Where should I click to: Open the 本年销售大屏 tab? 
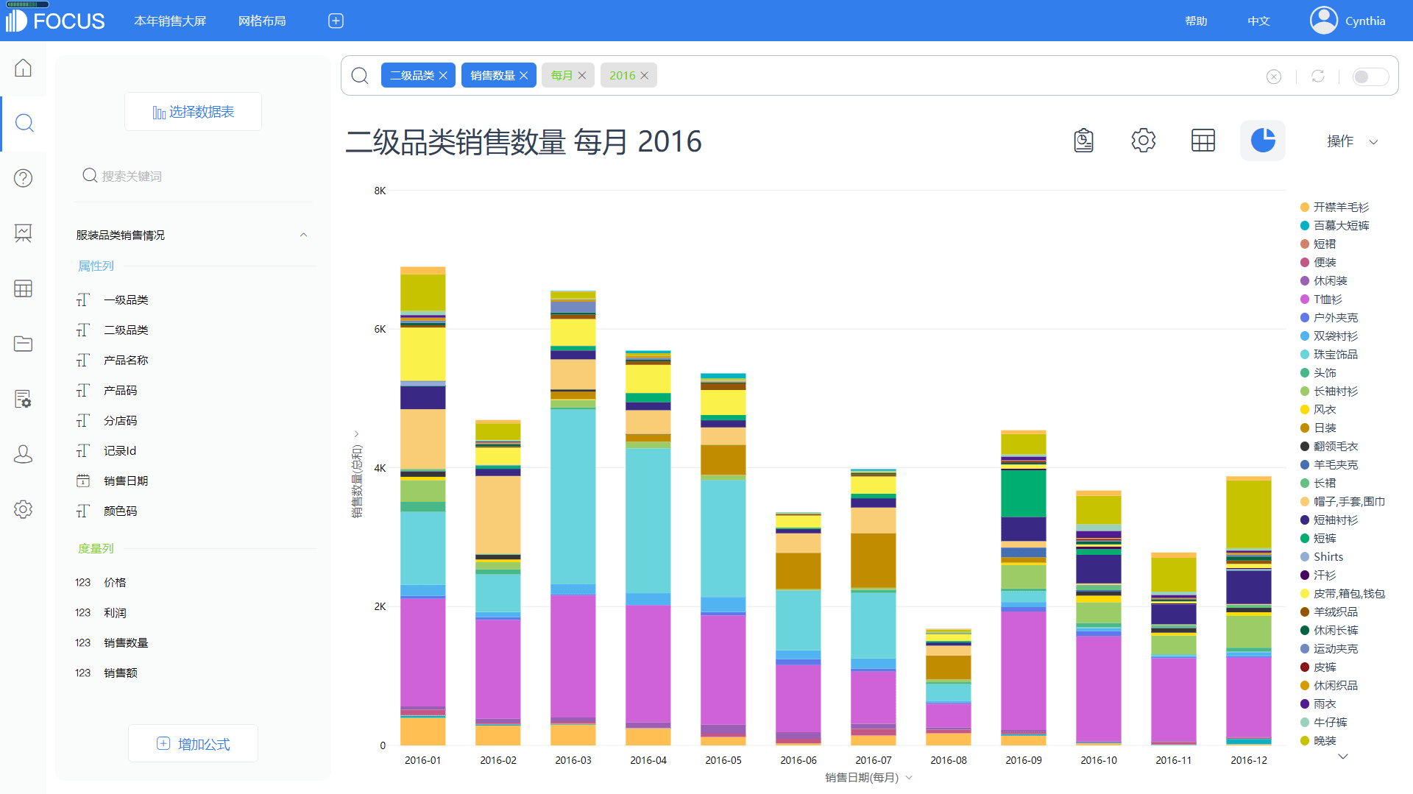tap(170, 21)
